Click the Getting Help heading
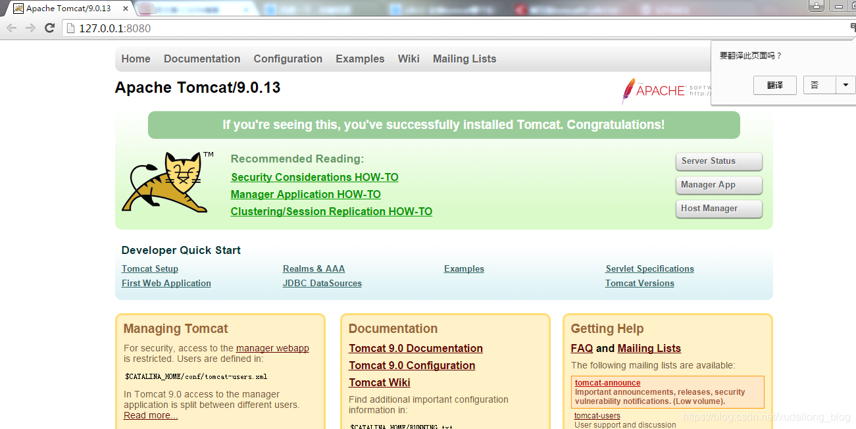This screenshot has width=856, height=429. click(x=607, y=328)
